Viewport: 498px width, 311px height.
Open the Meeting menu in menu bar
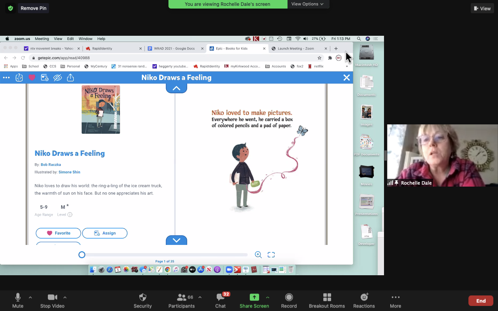pyautogui.click(x=42, y=39)
